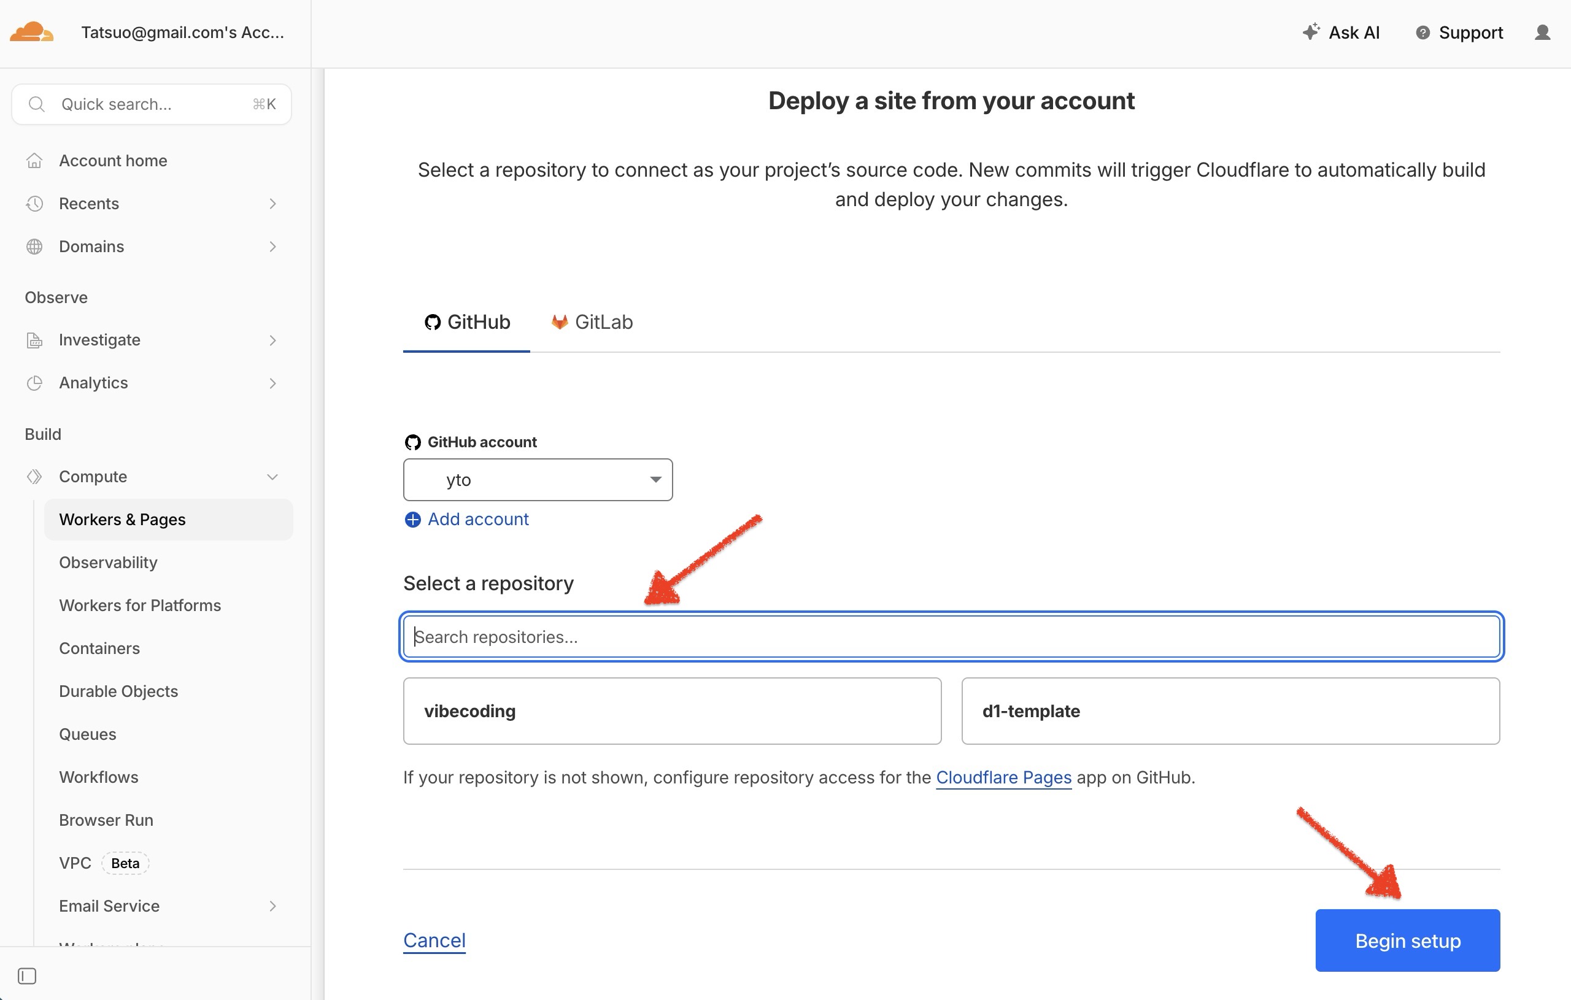This screenshot has width=1571, height=1000.
Task: Expand the Analytics chevron
Action: (272, 383)
